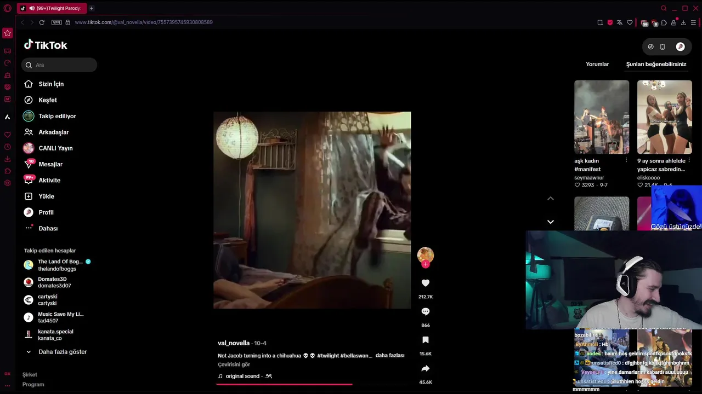Open Opera sidebar settings gear icon

tap(8, 183)
